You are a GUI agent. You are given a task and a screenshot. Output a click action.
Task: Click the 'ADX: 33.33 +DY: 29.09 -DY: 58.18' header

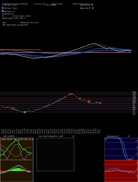point(17,139)
